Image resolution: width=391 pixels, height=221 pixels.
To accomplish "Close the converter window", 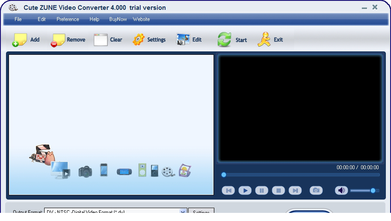I will (x=375, y=7).
